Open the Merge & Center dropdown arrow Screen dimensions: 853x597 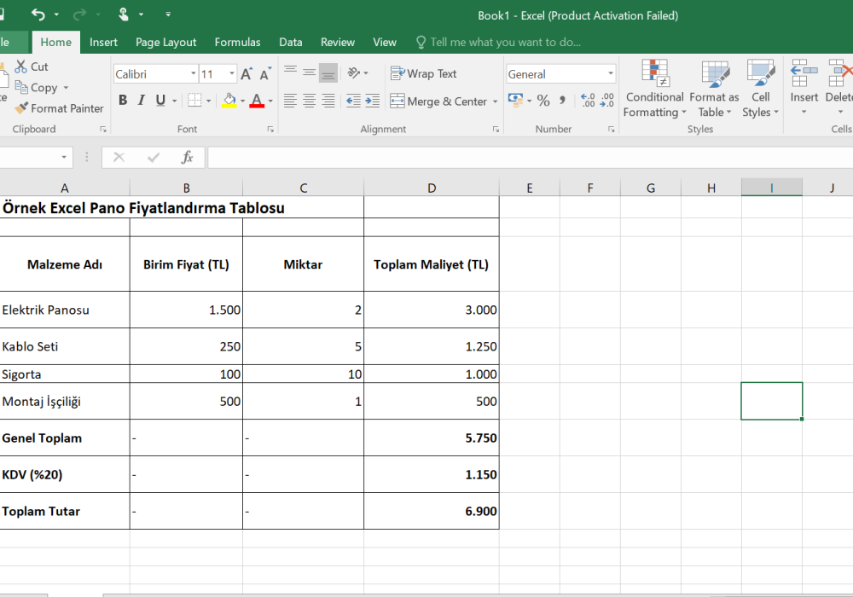pyautogui.click(x=495, y=101)
